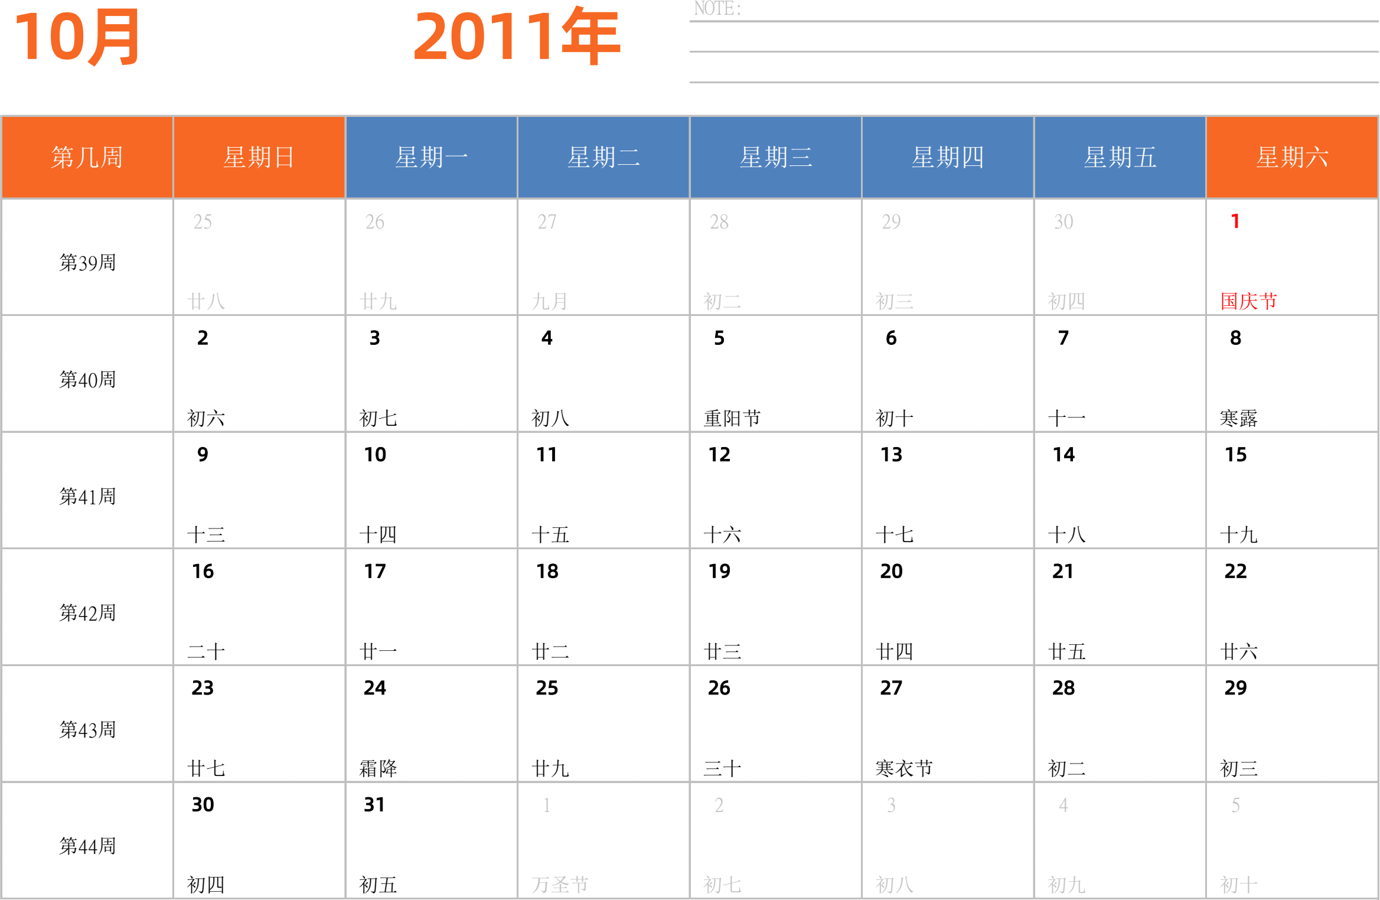The height and width of the screenshot is (900, 1380).
Task: Select the 星期五 header cell
Action: pos(1120,157)
